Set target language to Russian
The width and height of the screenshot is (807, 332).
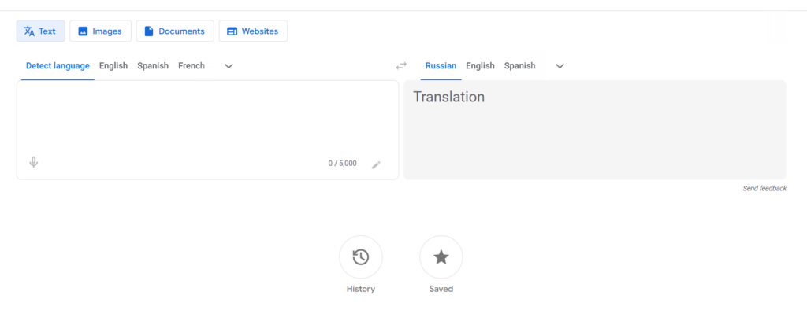pyautogui.click(x=441, y=66)
